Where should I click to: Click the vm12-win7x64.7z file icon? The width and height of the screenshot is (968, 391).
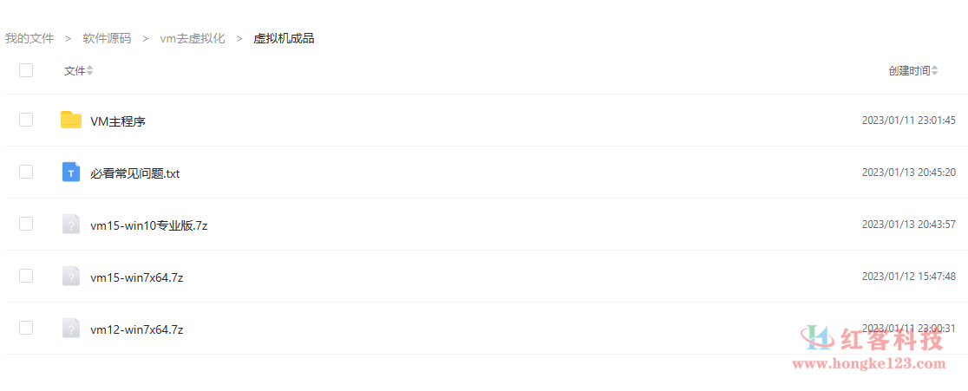tap(71, 328)
